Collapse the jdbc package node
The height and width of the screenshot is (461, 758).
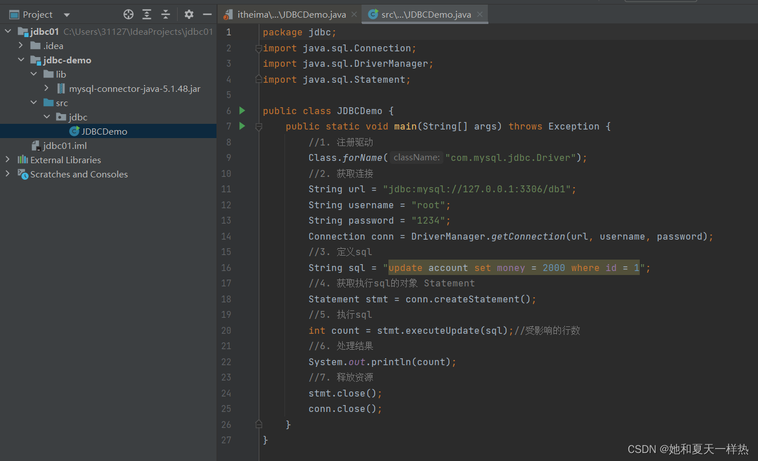coord(47,117)
